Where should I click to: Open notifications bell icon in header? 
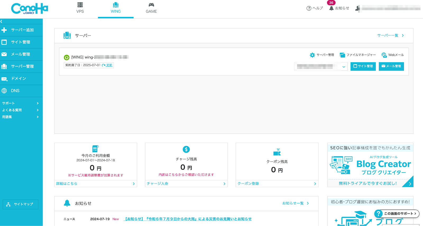point(331,8)
